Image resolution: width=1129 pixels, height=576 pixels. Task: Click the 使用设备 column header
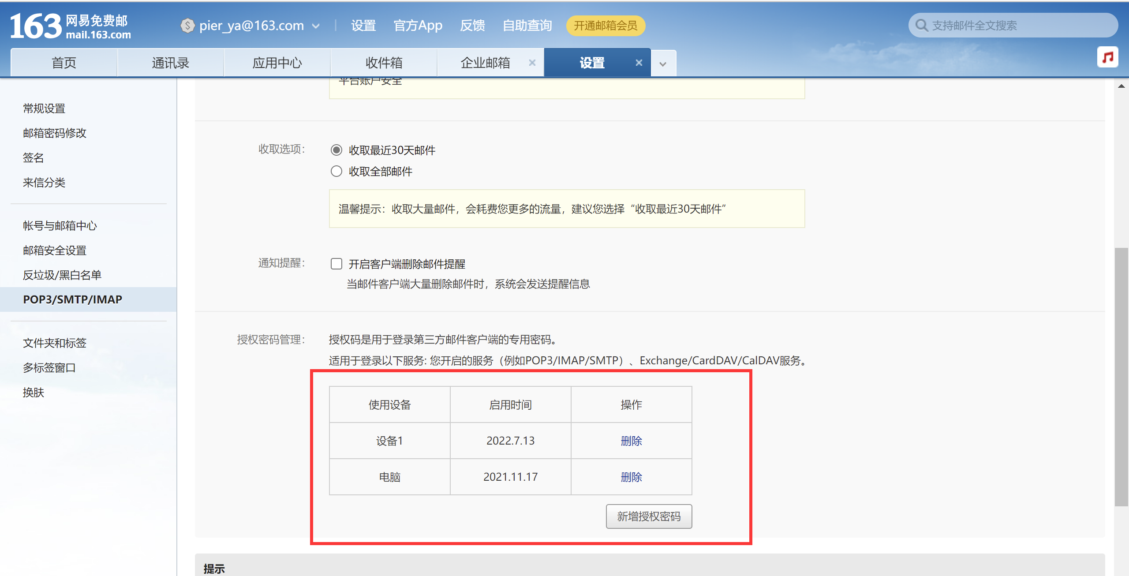389,404
